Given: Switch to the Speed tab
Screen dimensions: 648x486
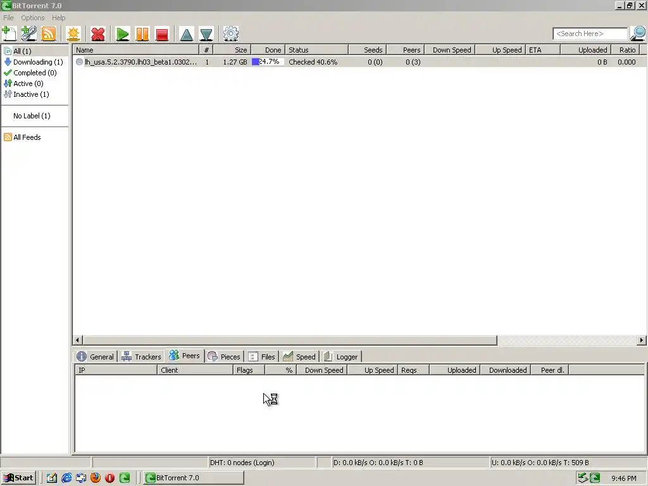Looking at the screenshot, I should coord(299,357).
